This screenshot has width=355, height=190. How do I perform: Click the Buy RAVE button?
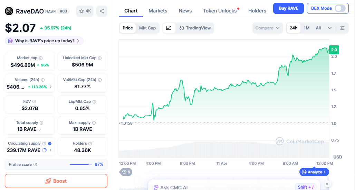pos(288,8)
